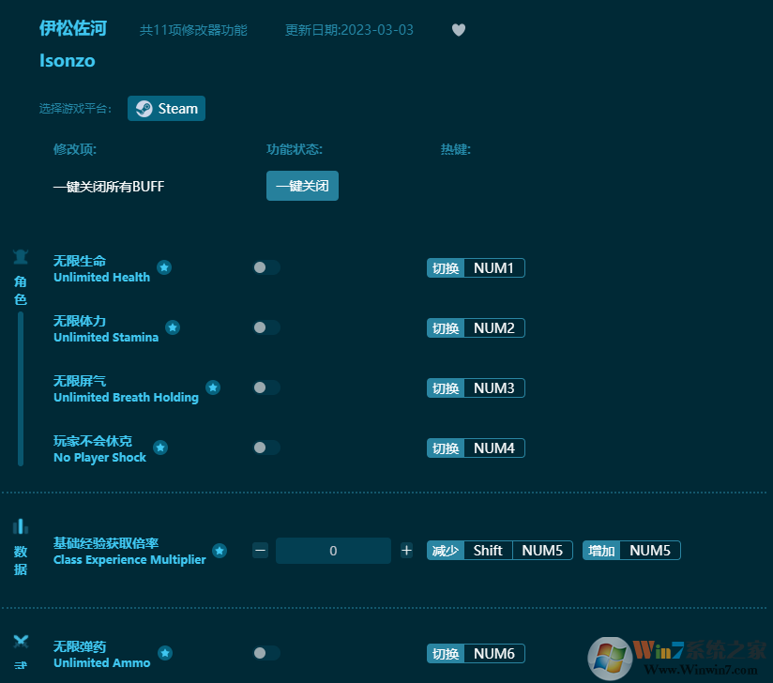Click the 共11项修改器功能 text
Screen dimensions: 773x683
[x=193, y=31]
